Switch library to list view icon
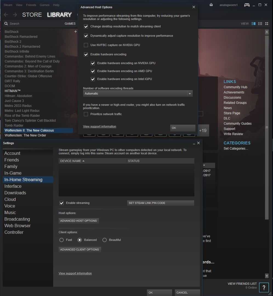 pyautogui.click(x=260, y=24)
